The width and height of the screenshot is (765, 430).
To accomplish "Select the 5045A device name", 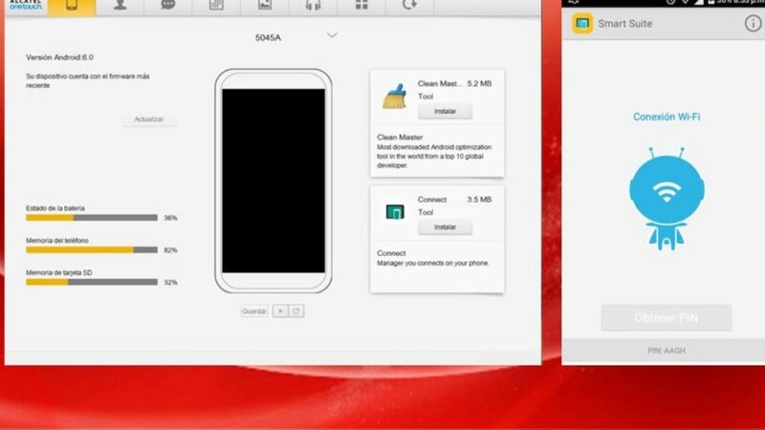I will 268,37.
